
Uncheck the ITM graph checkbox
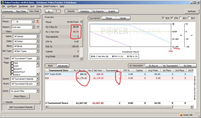tap(172, 18)
